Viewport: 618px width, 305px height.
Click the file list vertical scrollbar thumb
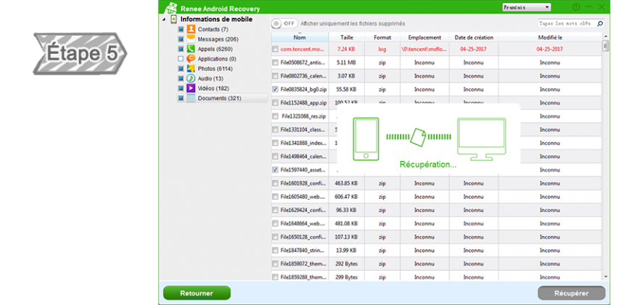tap(606, 46)
